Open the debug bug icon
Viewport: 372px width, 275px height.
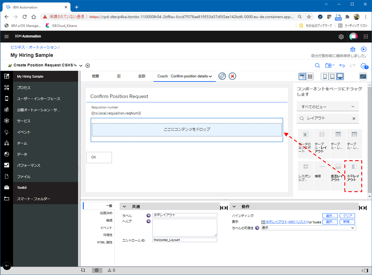tap(353, 49)
